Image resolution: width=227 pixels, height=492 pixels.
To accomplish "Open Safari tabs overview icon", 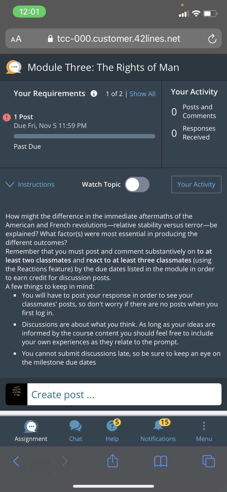I will [209, 461].
